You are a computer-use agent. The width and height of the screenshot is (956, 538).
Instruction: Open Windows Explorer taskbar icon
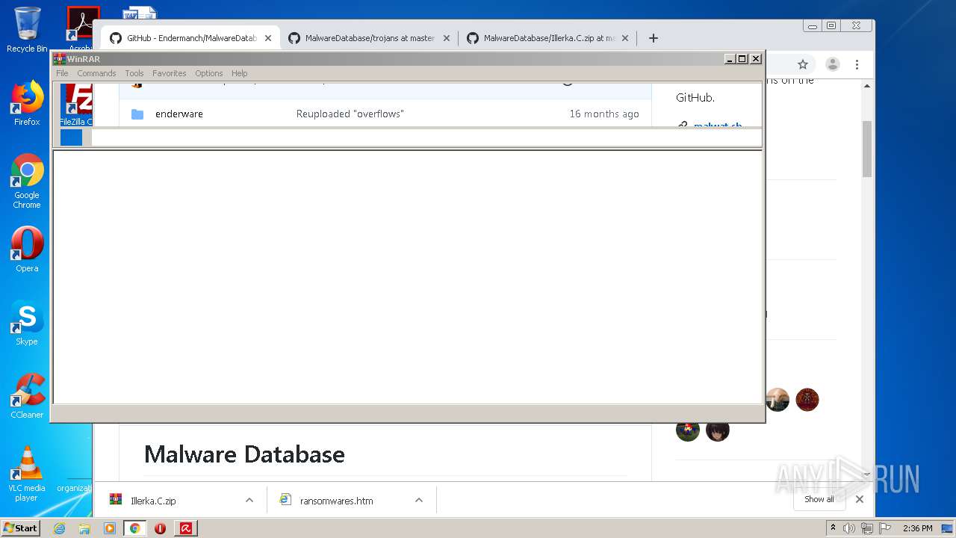(84, 528)
